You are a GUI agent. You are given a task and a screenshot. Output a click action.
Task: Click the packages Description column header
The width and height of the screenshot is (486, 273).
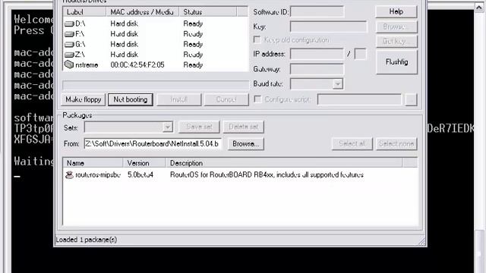[284, 163]
